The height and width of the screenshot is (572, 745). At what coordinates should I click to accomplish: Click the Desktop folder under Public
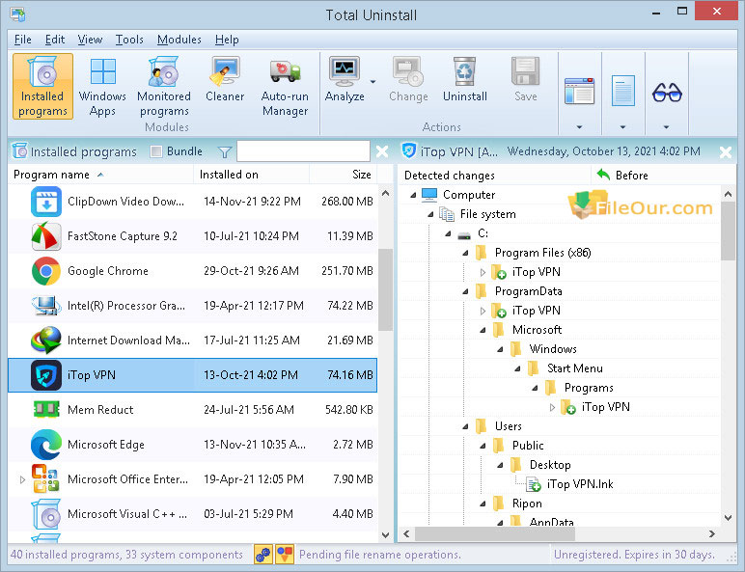tap(550, 465)
